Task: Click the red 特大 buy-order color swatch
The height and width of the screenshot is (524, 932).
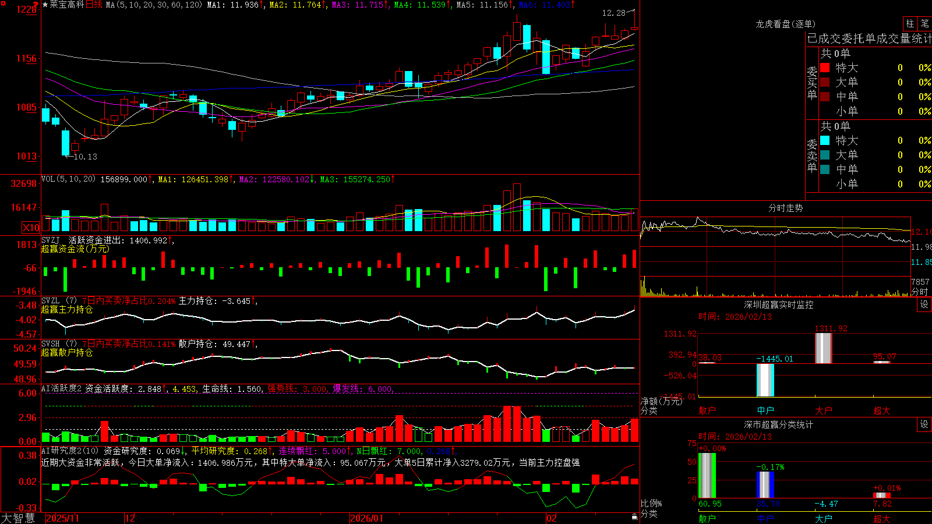Action: (825, 68)
